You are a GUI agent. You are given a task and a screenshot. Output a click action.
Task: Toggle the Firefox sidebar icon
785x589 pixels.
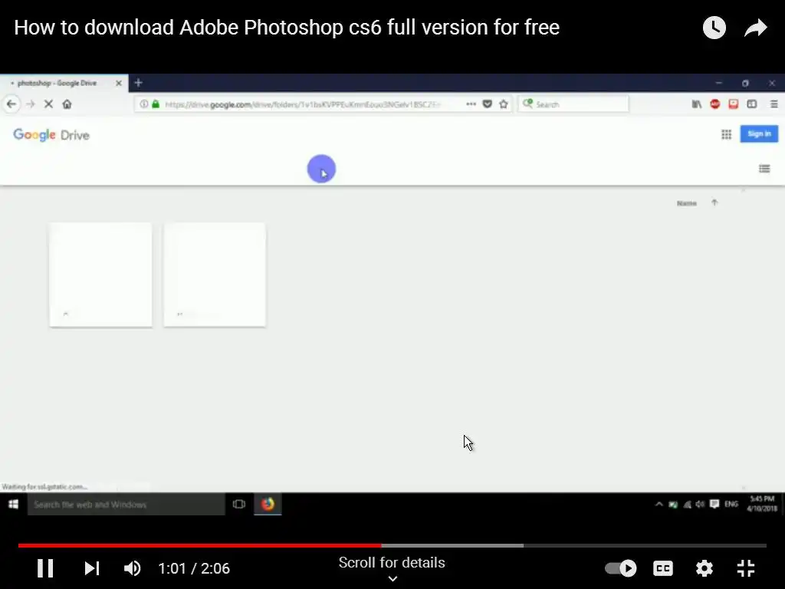tap(752, 104)
